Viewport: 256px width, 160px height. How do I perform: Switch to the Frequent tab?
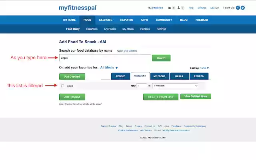pos(140,76)
